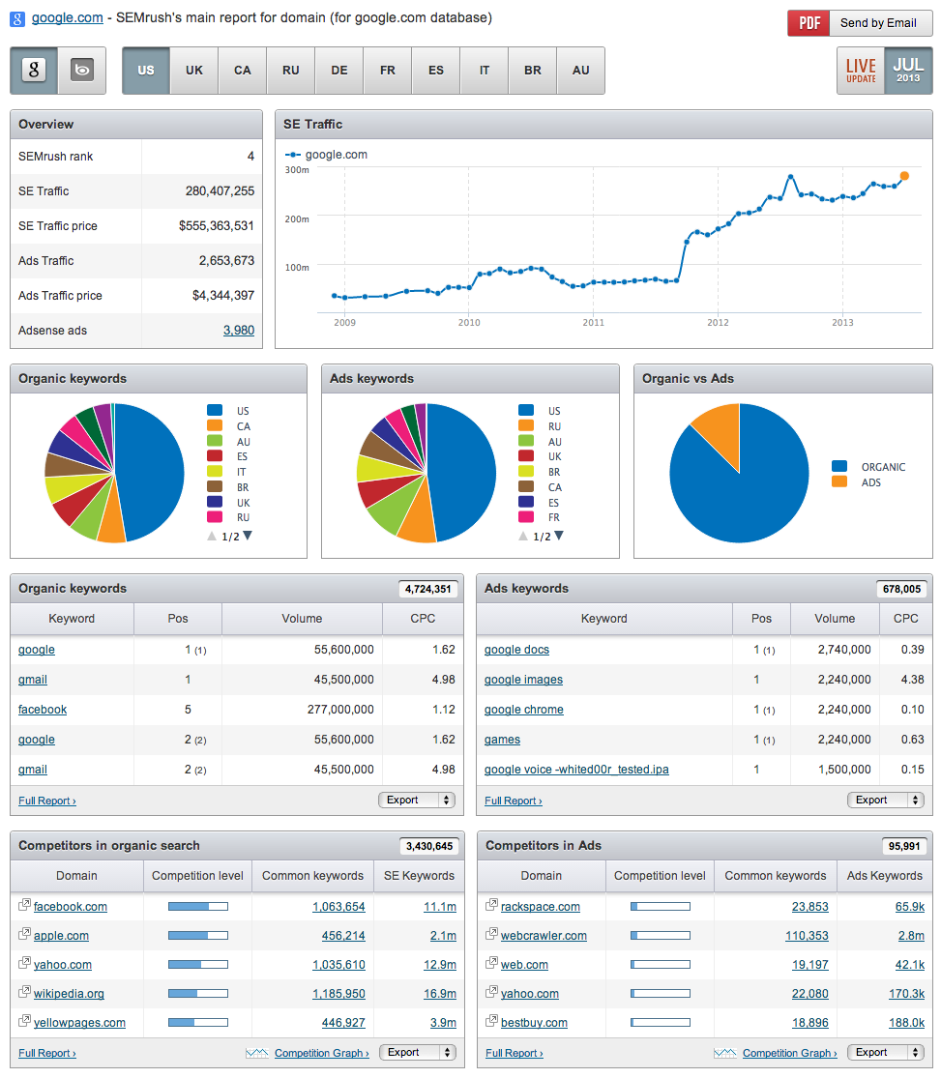Image resolution: width=941 pixels, height=1078 pixels.
Task: Click the Ads keywords count 678,005 badge
Action: 901,589
